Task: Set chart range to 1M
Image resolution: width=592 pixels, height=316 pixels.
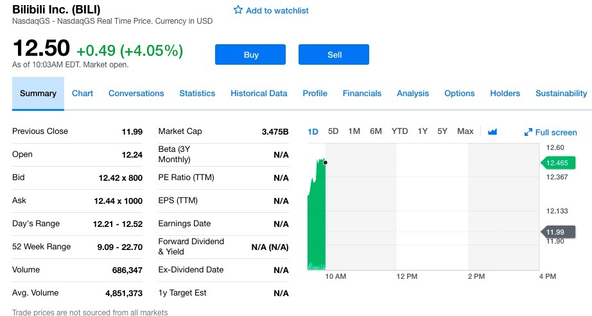Action: pyautogui.click(x=354, y=131)
